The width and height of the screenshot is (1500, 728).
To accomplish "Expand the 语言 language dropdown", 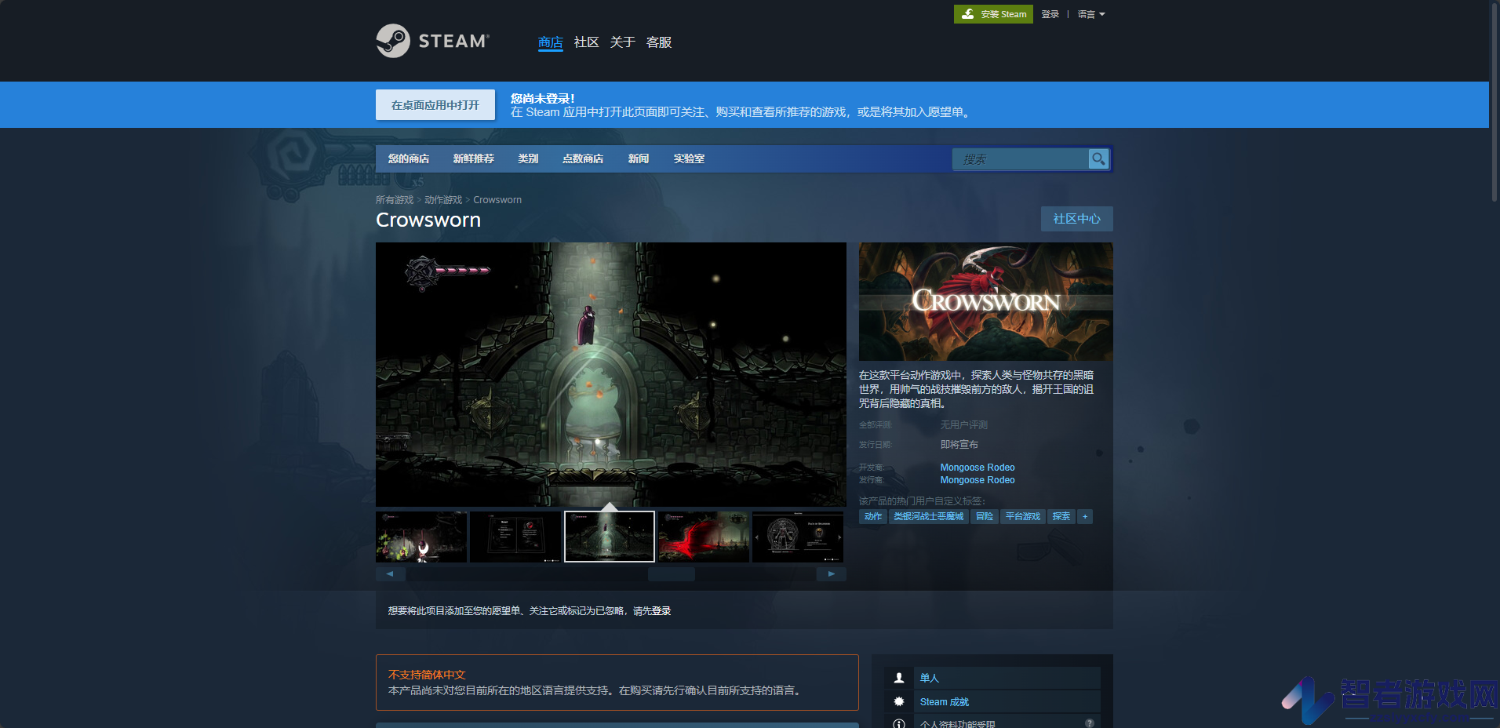I will tap(1090, 14).
